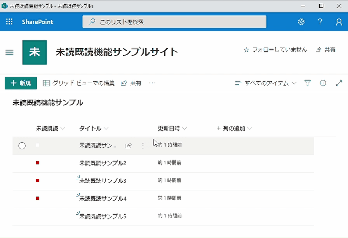Maximize the window
This screenshot has height=238, width=348.
(321, 6)
